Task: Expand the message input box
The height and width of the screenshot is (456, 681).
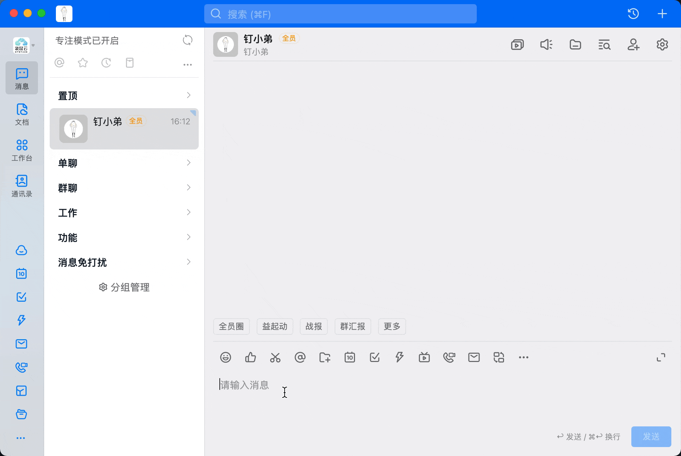Action: (661, 357)
